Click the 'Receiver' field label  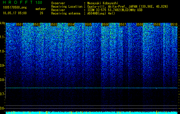click(58, 10)
